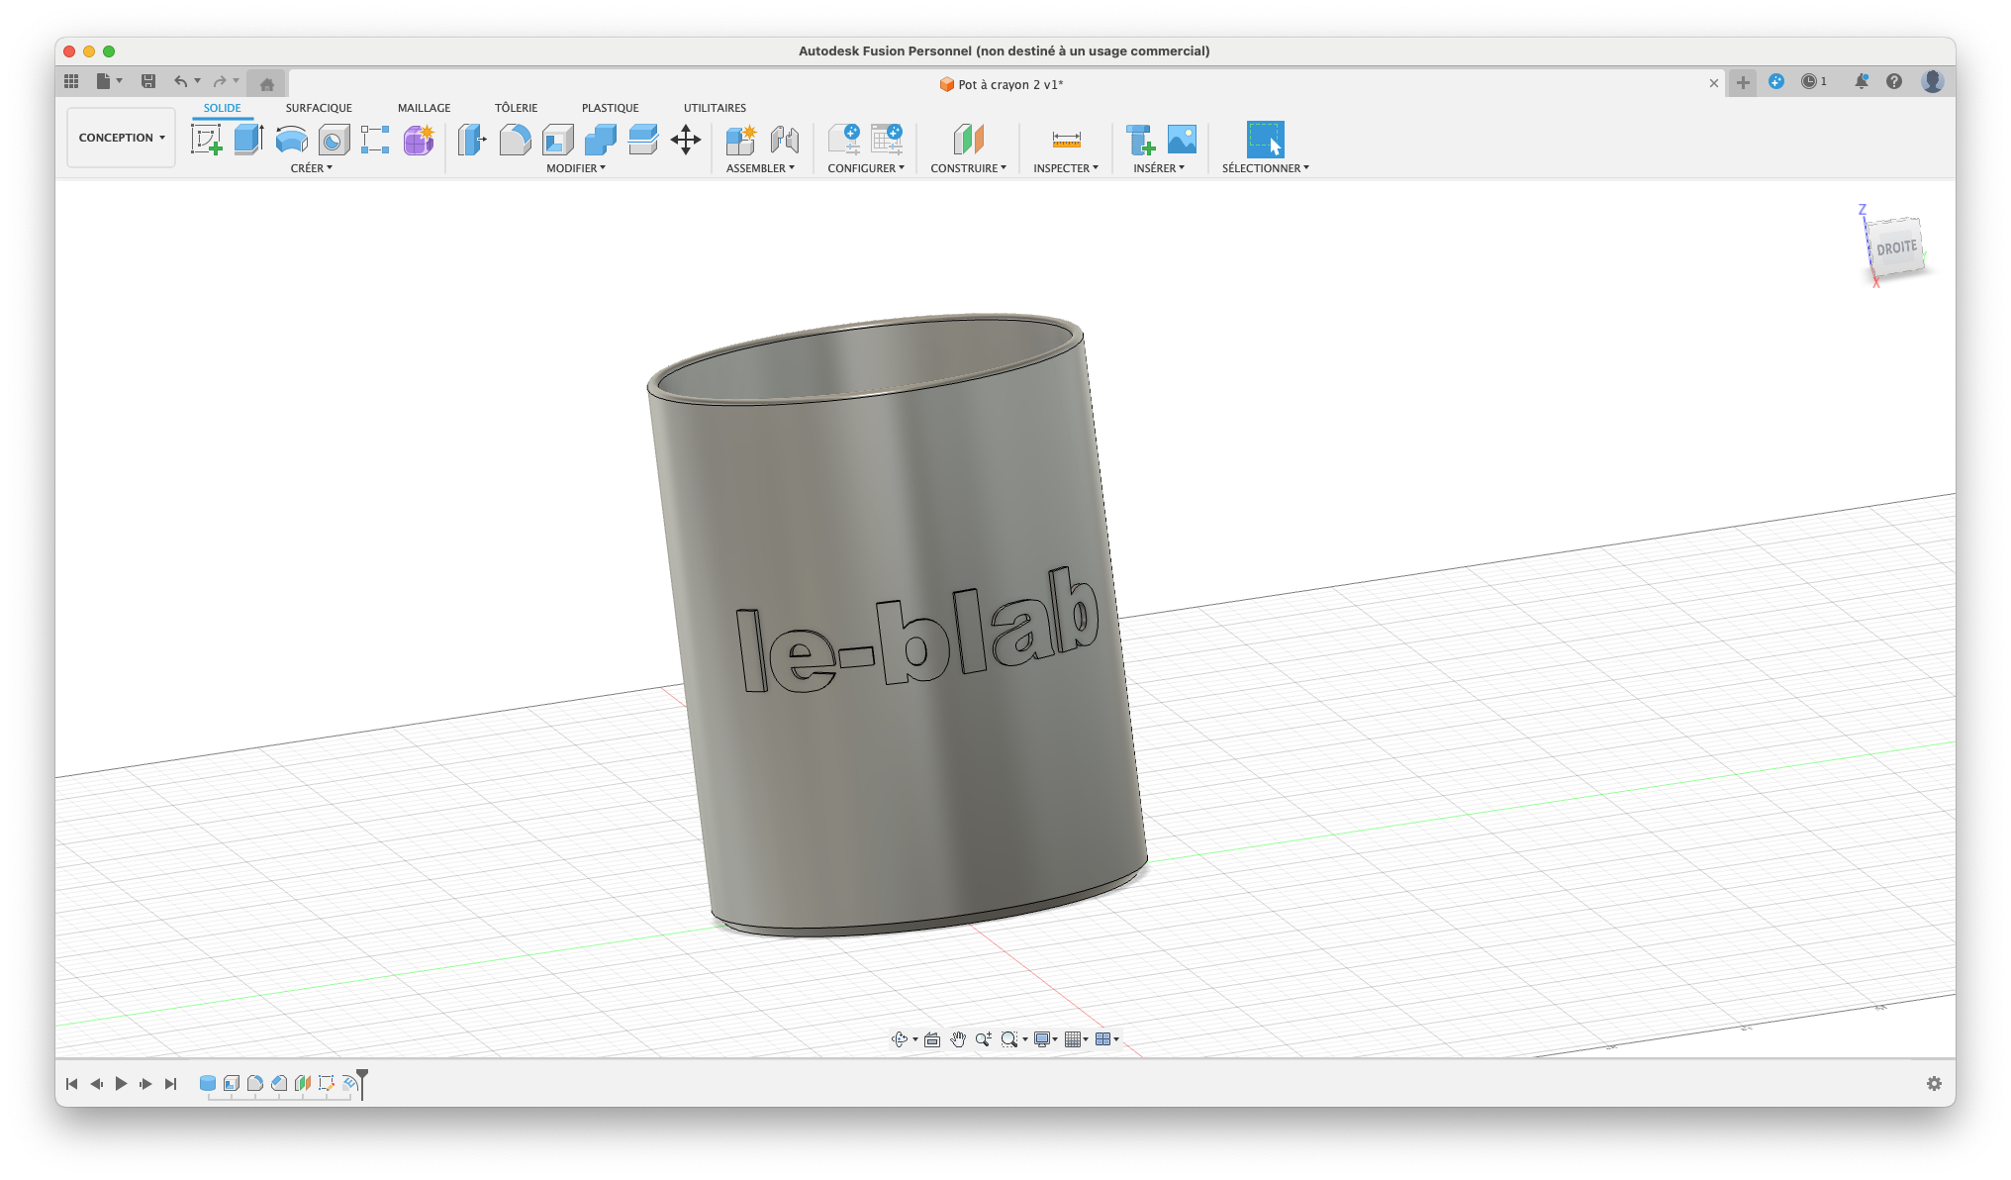Click the Look At camera icon
This screenshot has height=1180, width=2011.
(x=932, y=1039)
